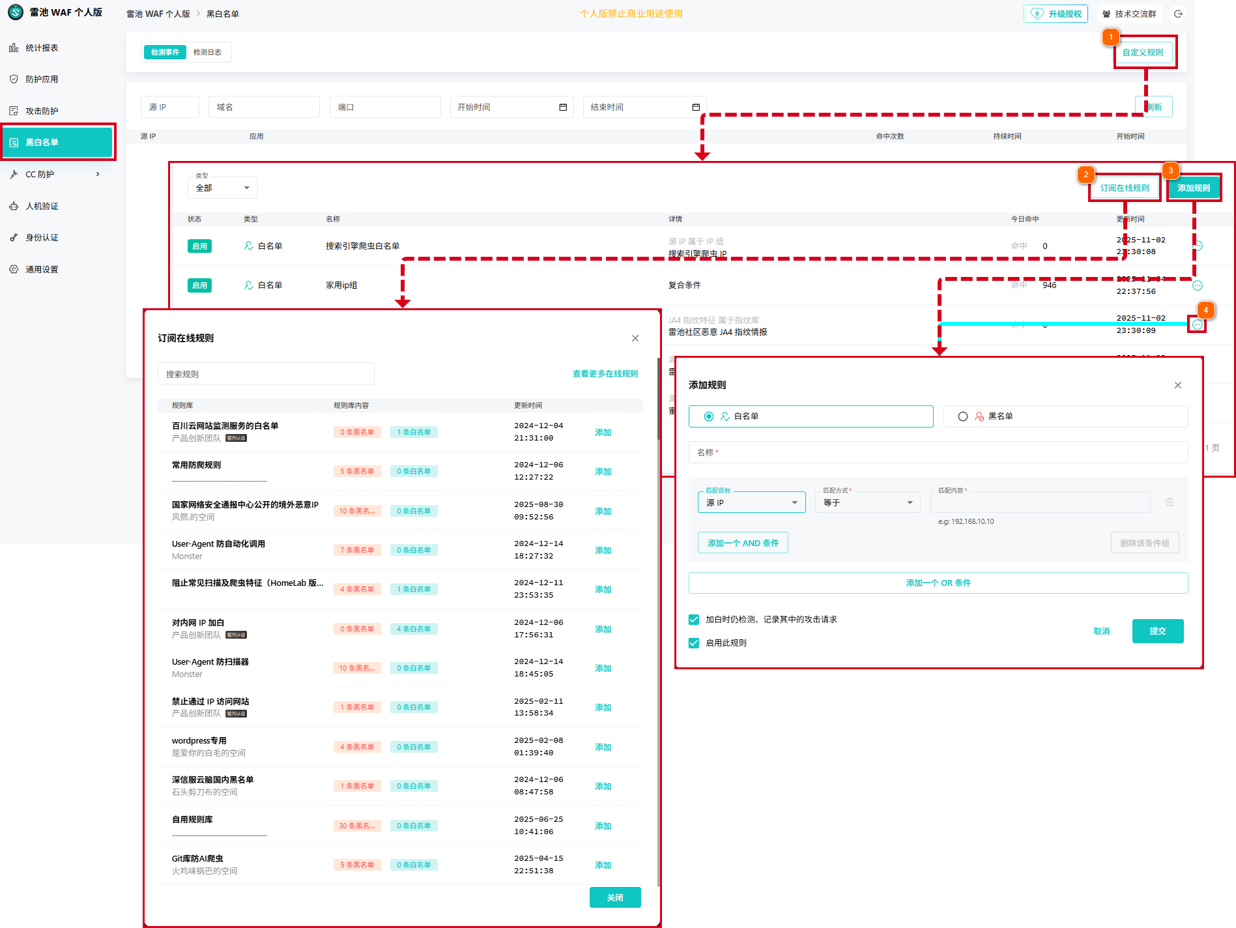Expand the 匹配方式 等于 dropdown
Viewport: 1236px width, 928px height.
(x=867, y=502)
